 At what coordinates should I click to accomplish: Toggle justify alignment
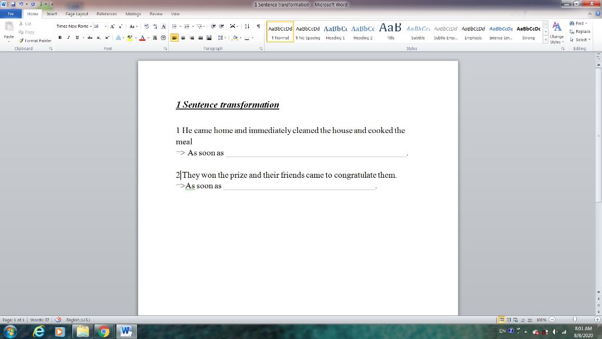200,38
